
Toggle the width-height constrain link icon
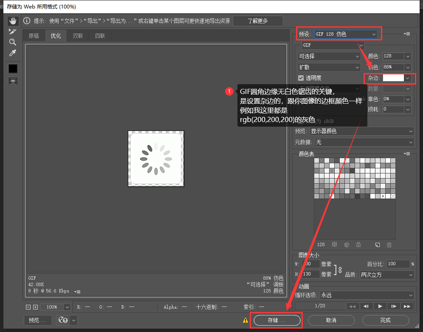(x=340, y=269)
